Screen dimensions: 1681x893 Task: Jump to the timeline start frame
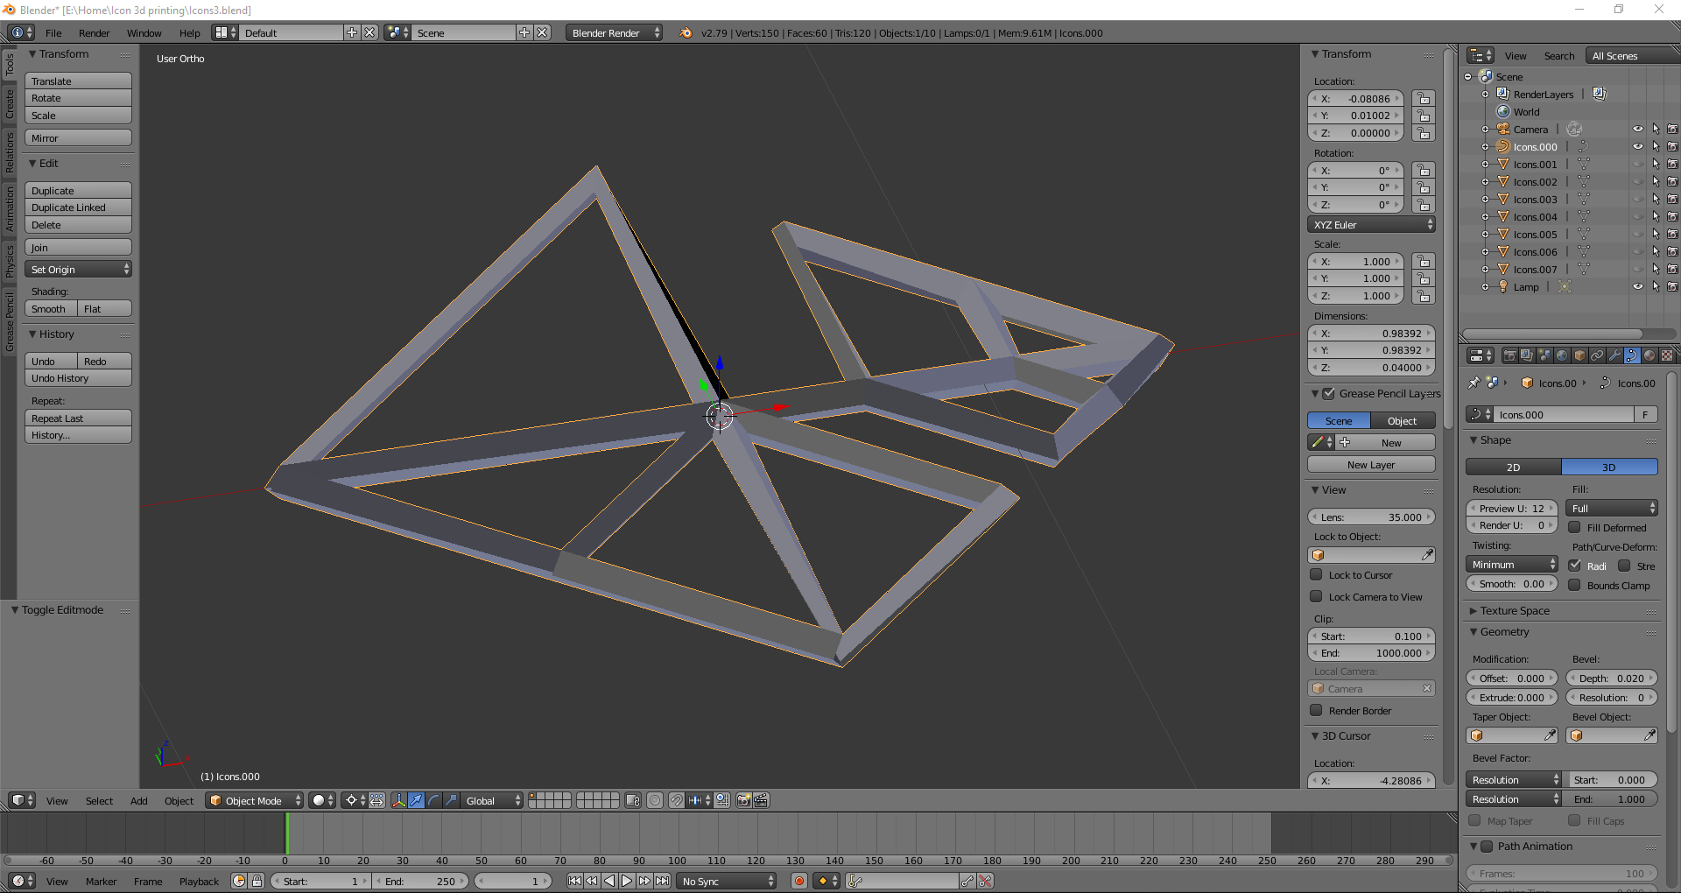pyautogui.click(x=574, y=881)
